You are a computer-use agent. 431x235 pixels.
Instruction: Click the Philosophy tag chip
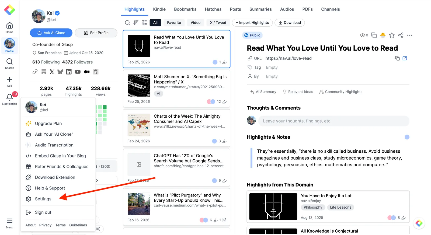coord(313,207)
